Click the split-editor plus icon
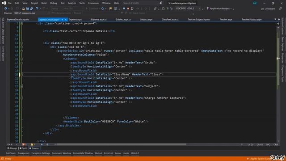The height and width of the screenshot is (161, 286). pyautogui.click(x=278, y=24)
